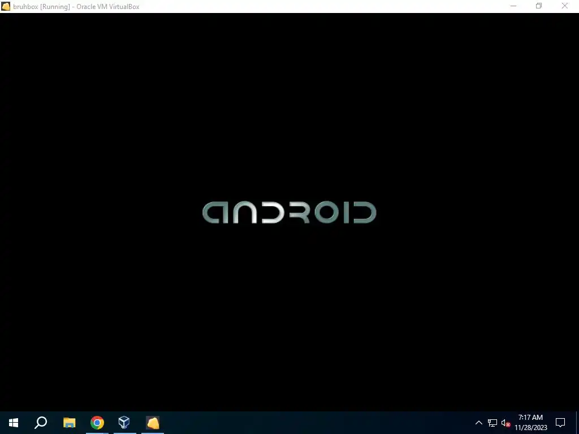Minimize the bruhbox VirtualBox window
This screenshot has height=434, width=579.
pyautogui.click(x=513, y=6)
